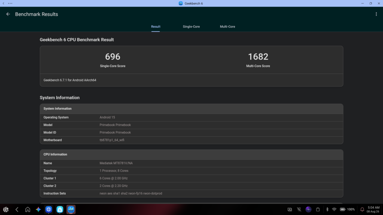Click the Wi-Fi icon in system tray
The height and width of the screenshot is (215, 383).
point(334,209)
